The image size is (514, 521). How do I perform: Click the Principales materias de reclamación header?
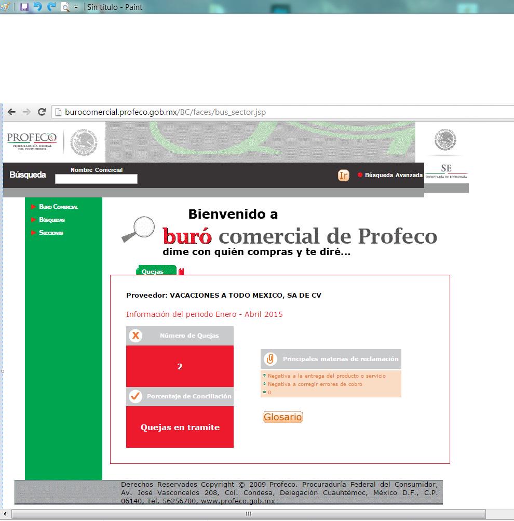341,359
